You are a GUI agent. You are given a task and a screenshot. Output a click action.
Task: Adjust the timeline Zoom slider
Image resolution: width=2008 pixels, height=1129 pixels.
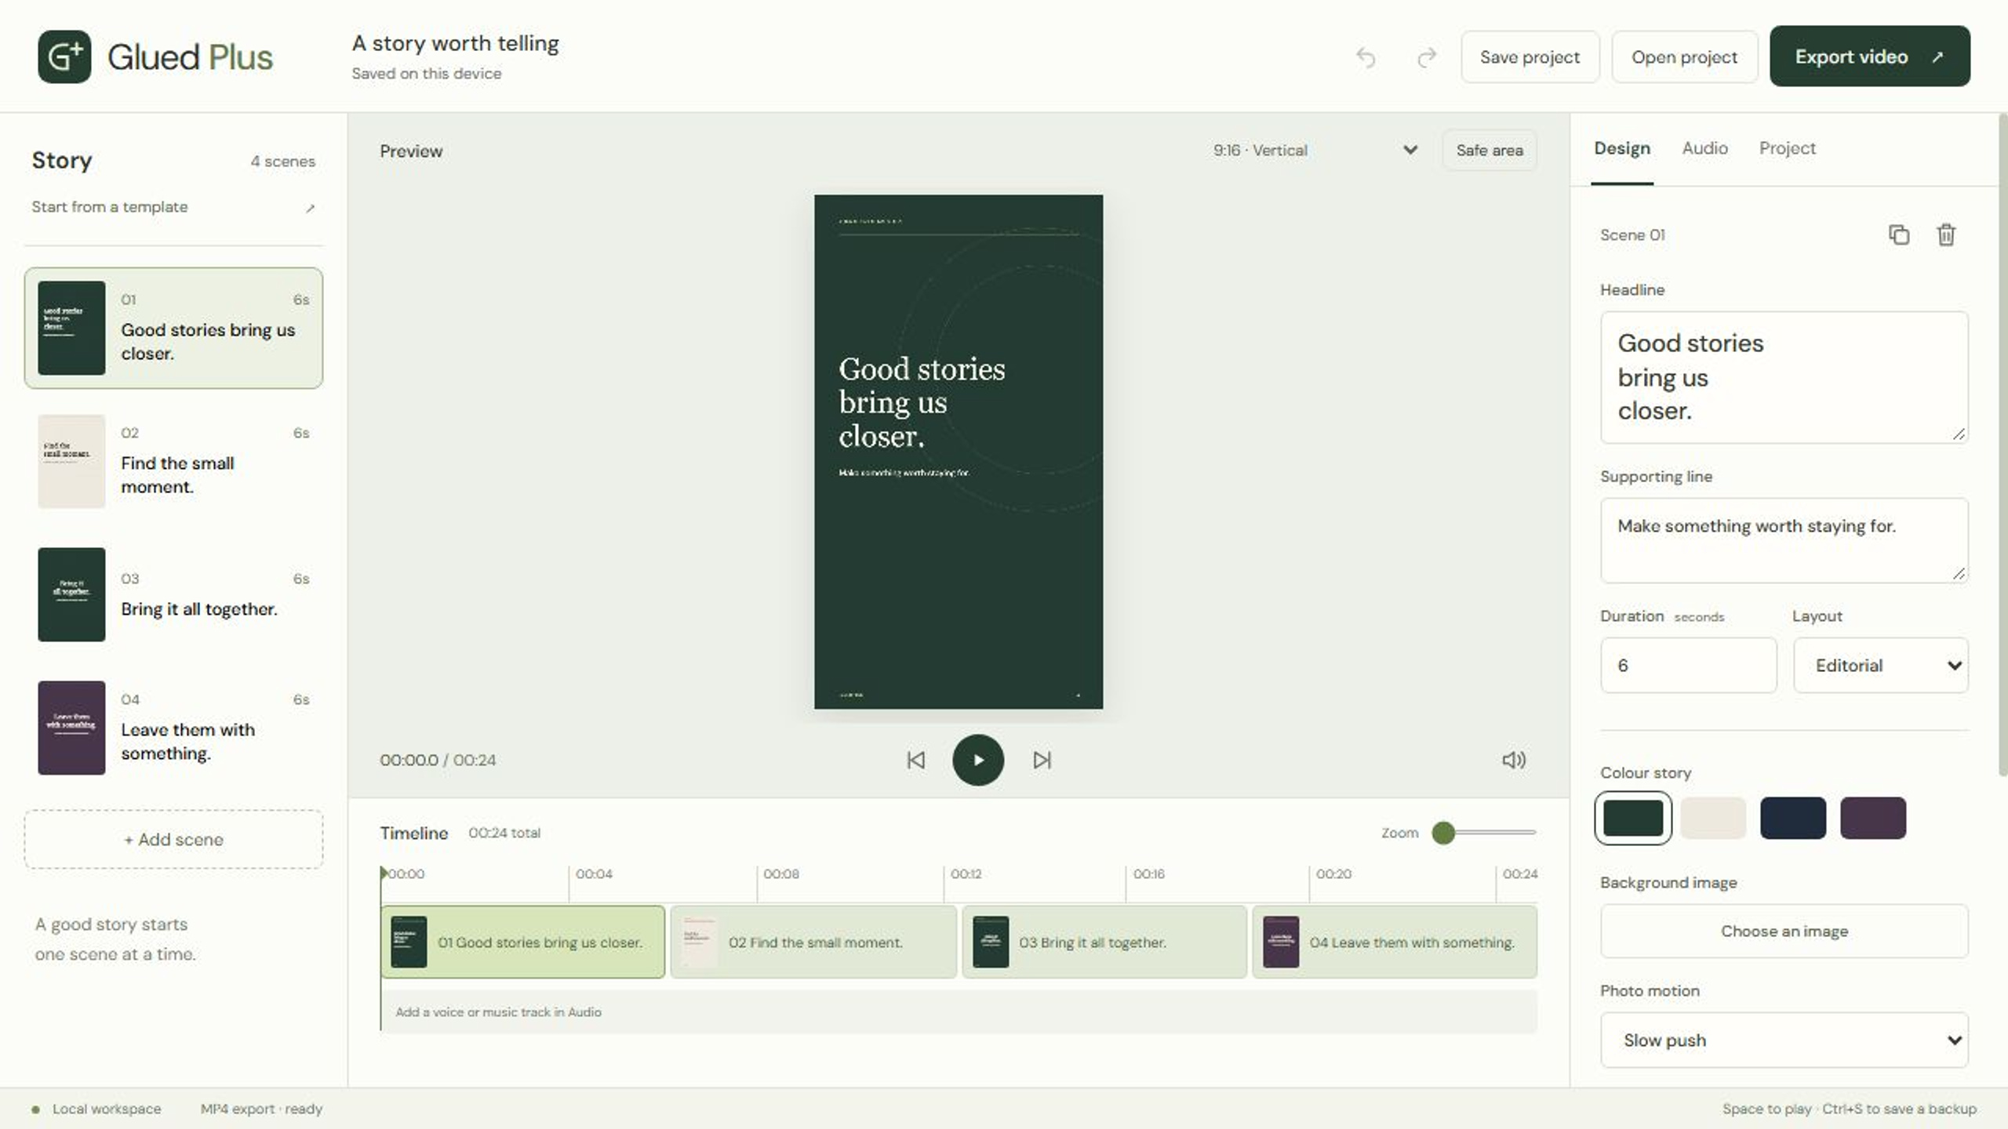[x=1482, y=833]
